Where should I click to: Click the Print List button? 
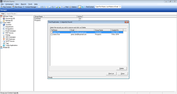pos(111,74)
